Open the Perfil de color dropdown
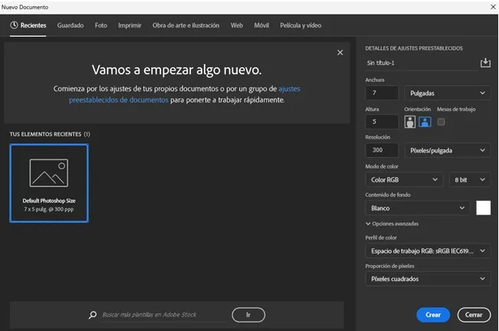This screenshot has height=331, width=499. pos(428,251)
